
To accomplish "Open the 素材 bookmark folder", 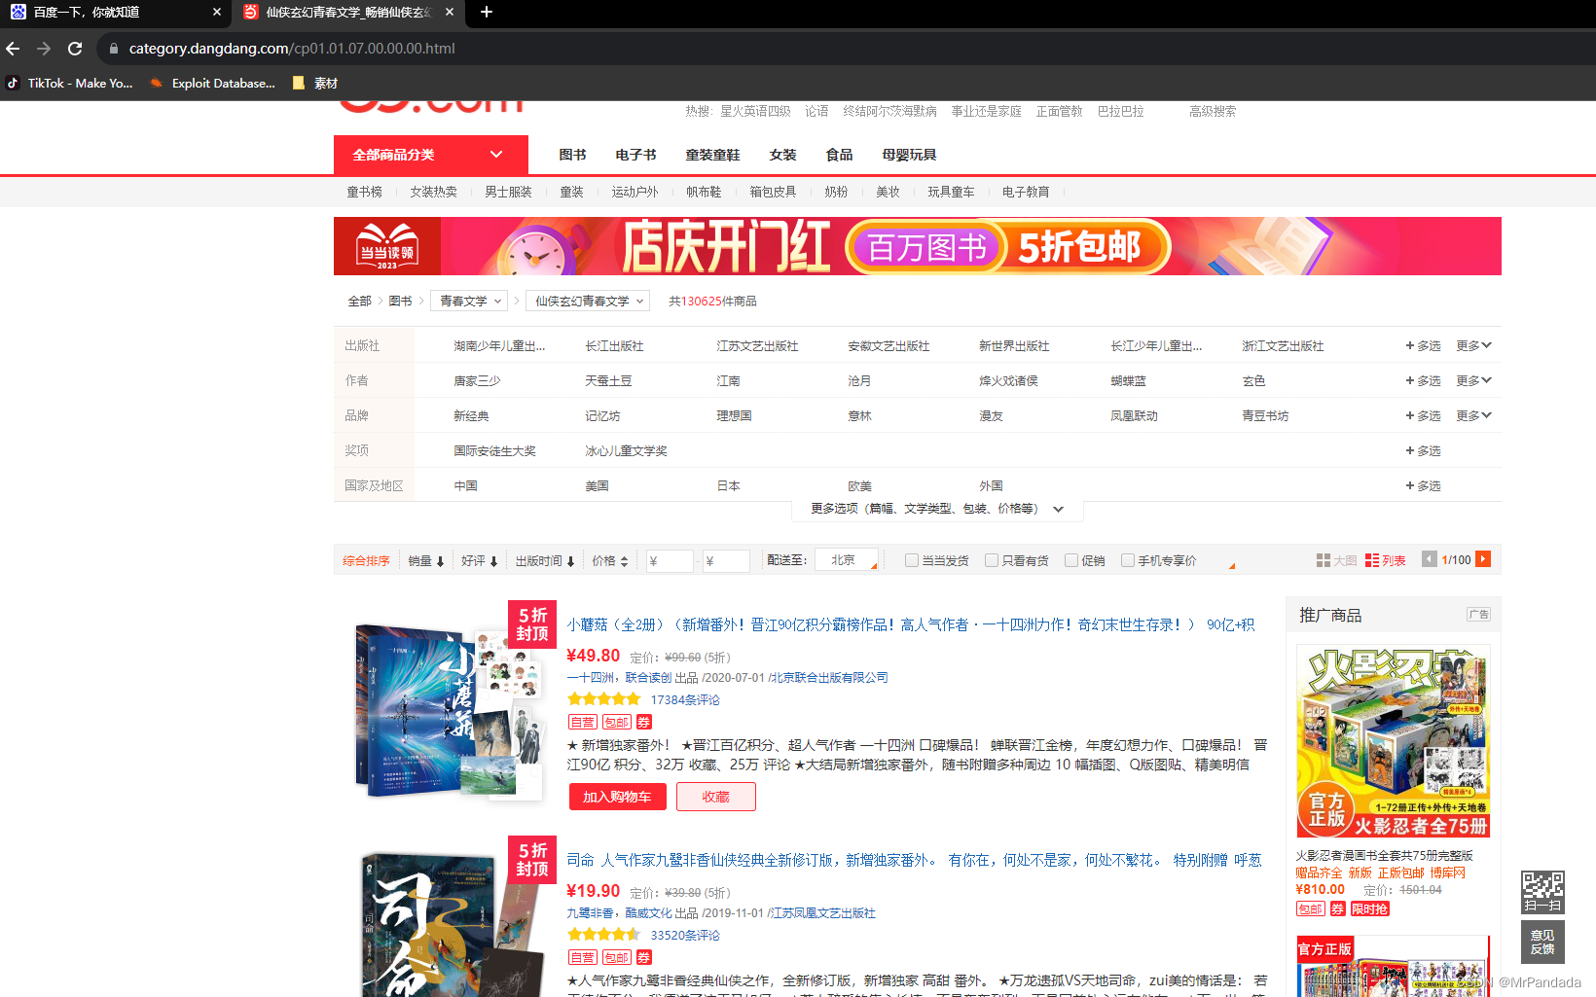I will 315,83.
